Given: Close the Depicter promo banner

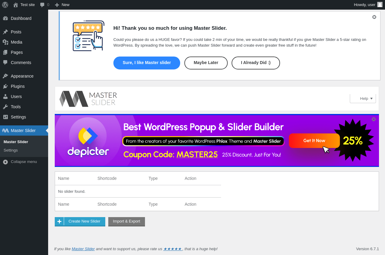Looking at the screenshot, I should [x=374, y=119].
